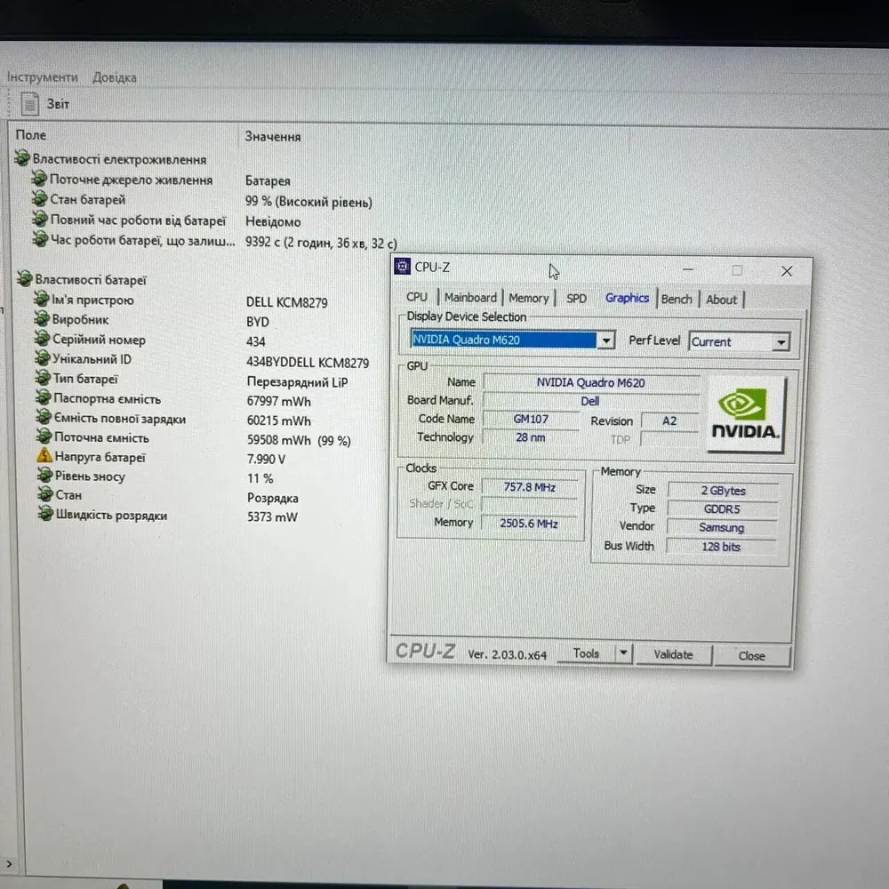Select the Властивості електроживлення section icon
This screenshot has width=889, height=889.
(x=22, y=159)
